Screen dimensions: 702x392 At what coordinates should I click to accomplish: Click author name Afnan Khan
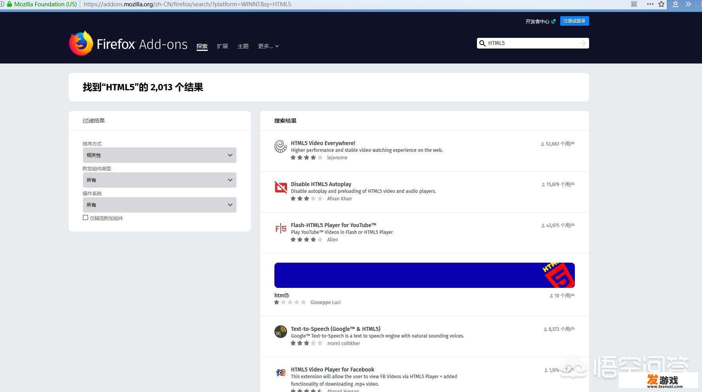[339, 199]
